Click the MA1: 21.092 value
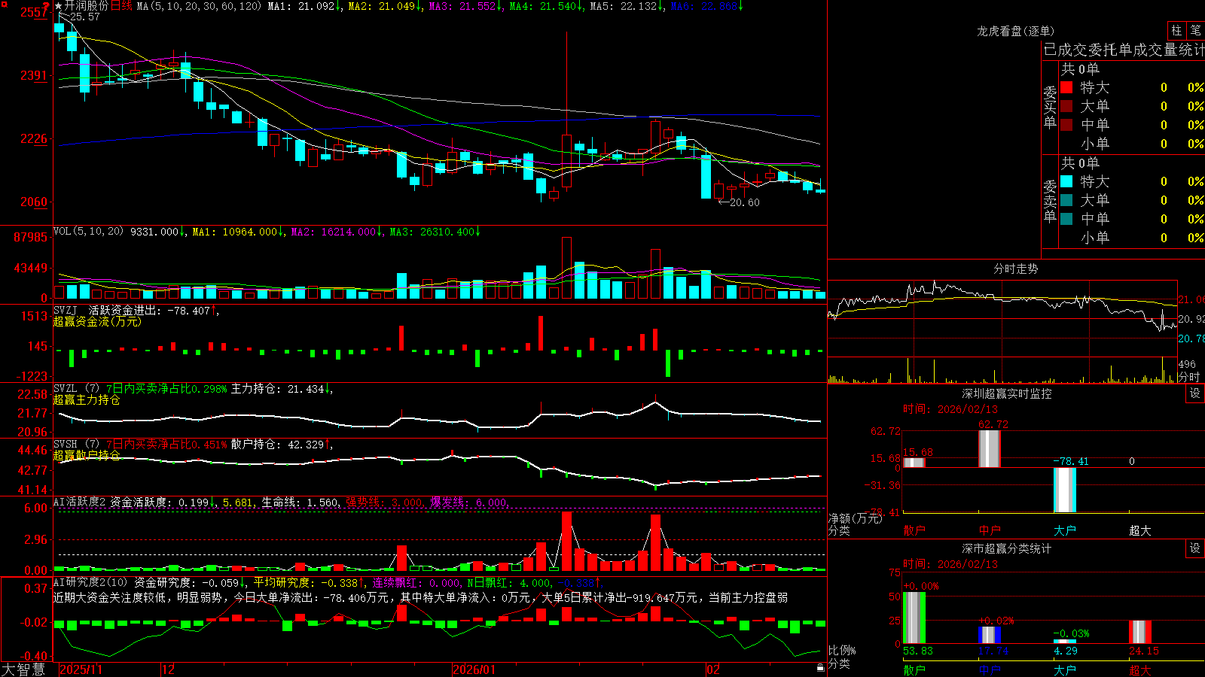This screenshot has width=1205, height=677. (x=304, y=6)
